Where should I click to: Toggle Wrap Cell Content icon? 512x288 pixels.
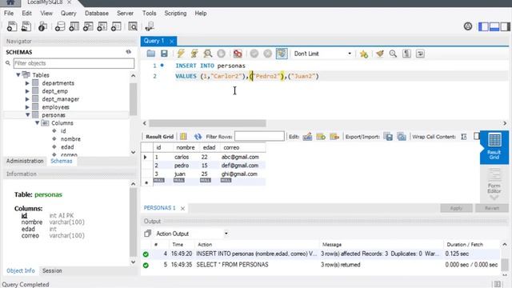[x=464, y=137]
